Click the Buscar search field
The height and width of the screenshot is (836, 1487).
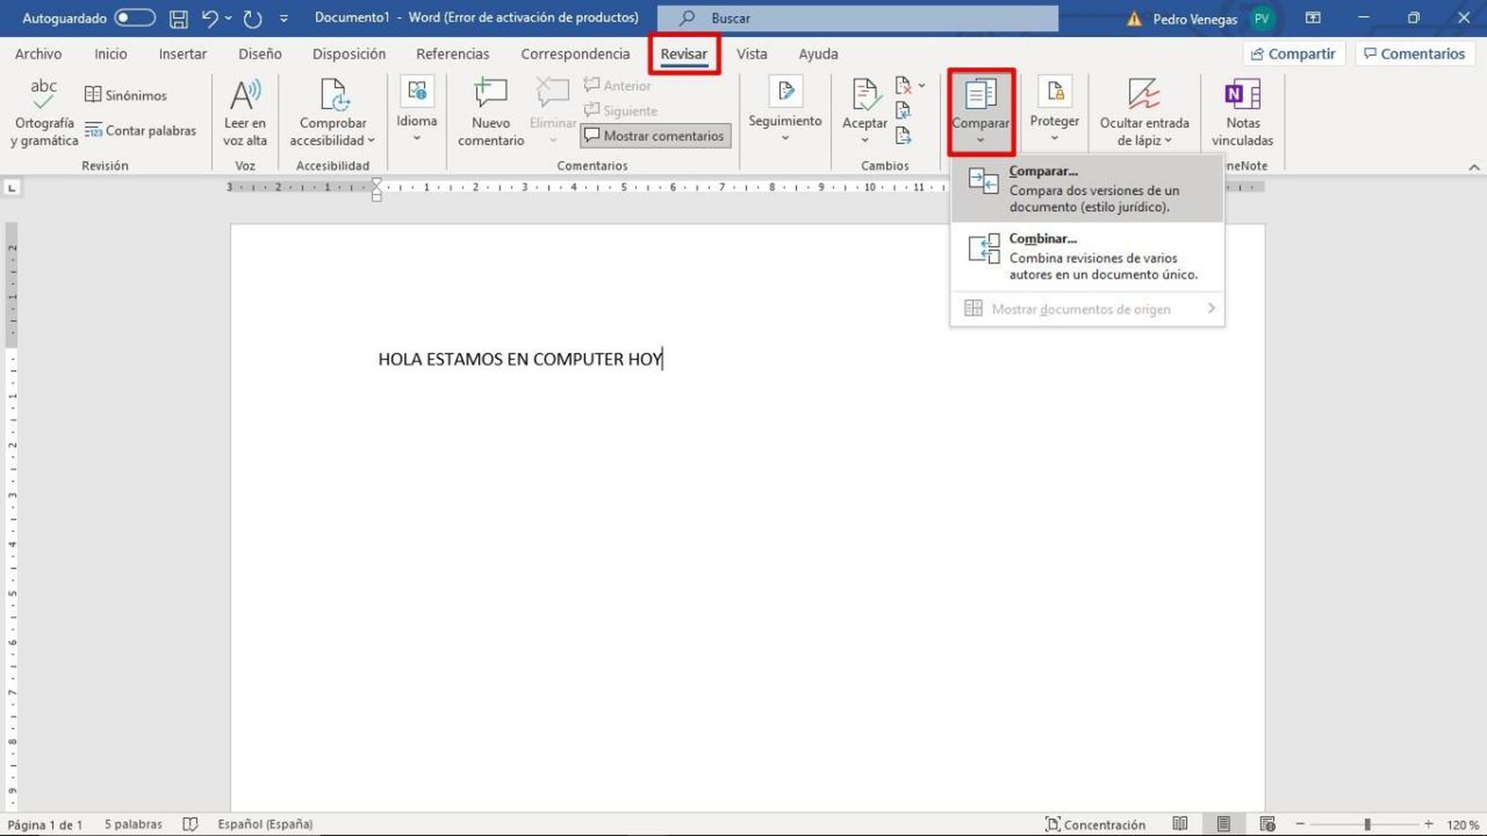pos(857,18)
